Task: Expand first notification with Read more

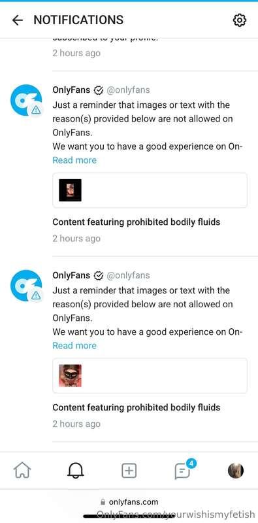Action: pos(74,160)
